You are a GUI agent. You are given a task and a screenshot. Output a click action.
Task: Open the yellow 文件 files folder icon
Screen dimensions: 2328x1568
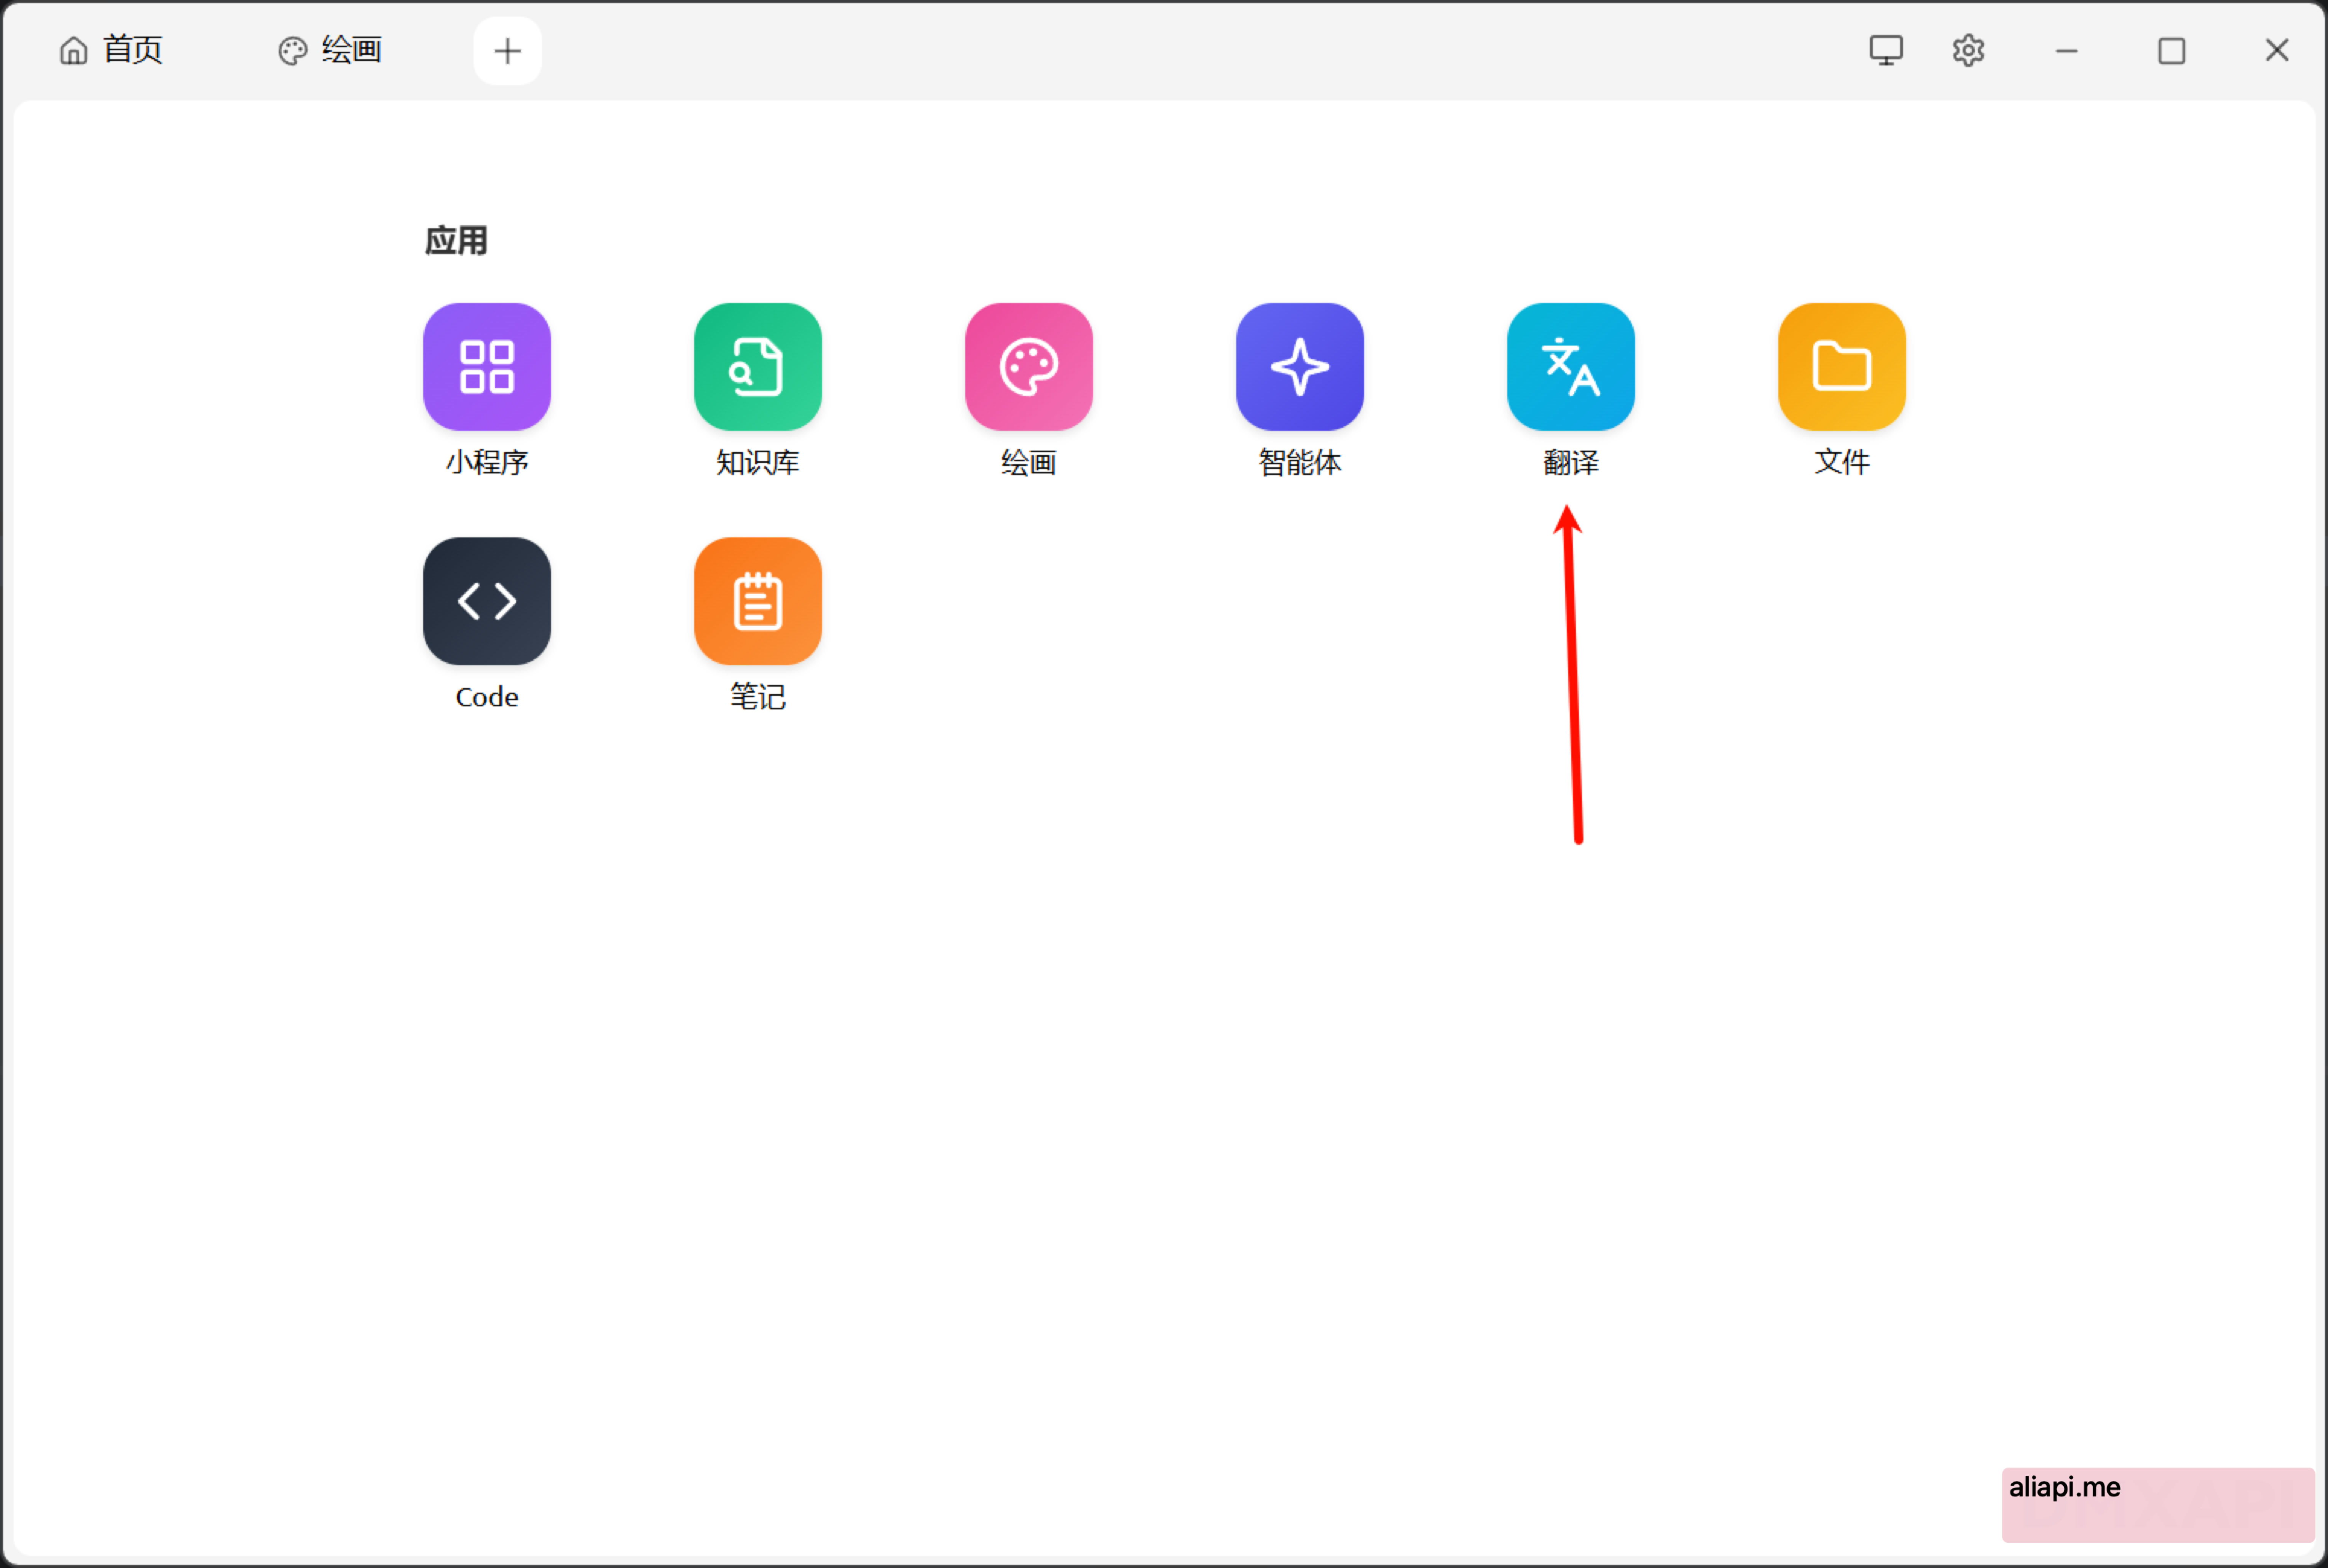[x=1842, y=367]
